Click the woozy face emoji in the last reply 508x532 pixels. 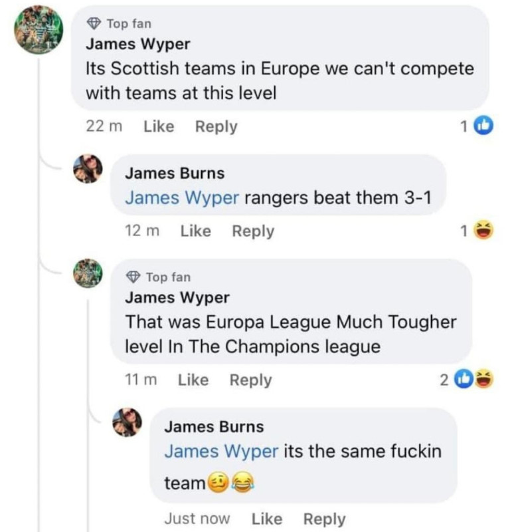tap(218, 483)
